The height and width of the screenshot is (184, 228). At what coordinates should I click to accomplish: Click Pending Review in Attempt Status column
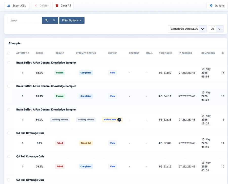click(86, 120)
